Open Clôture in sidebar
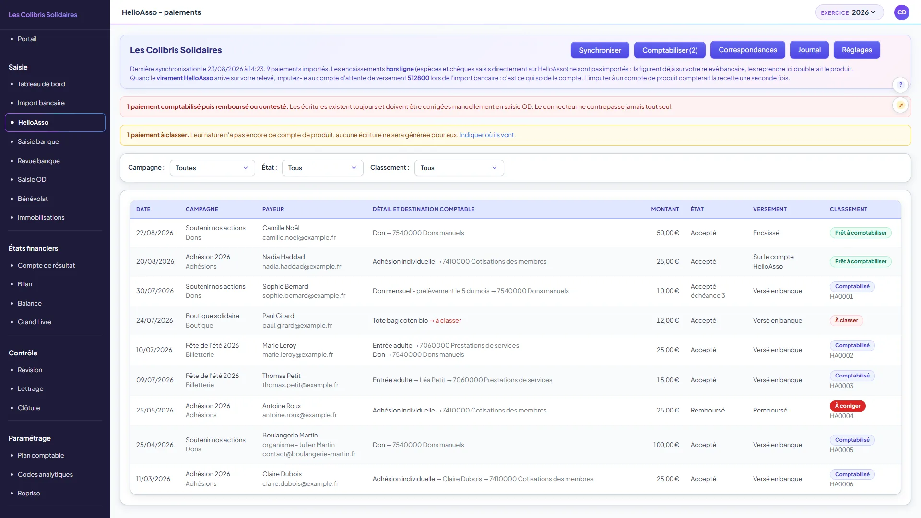Screen dimensions: 921x518 (29, 408)
